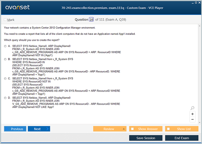Advance to the Next question
The image size is (202, 144).
point(39,129)
